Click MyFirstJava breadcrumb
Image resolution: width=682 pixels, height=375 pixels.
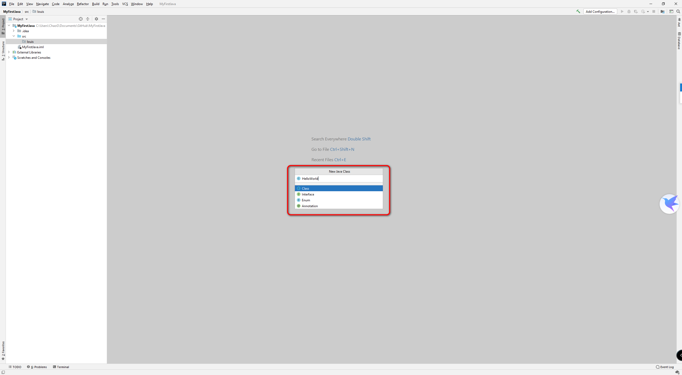[x=12, y=11]
